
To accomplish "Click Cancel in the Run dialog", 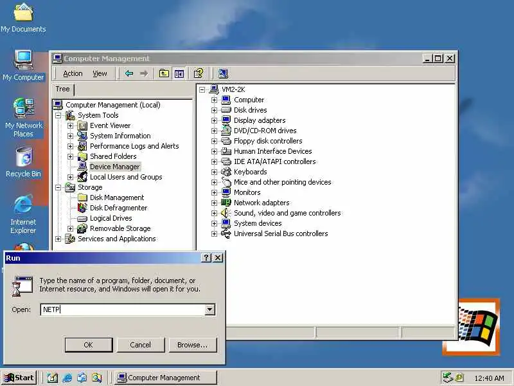I will click(140, 345).
